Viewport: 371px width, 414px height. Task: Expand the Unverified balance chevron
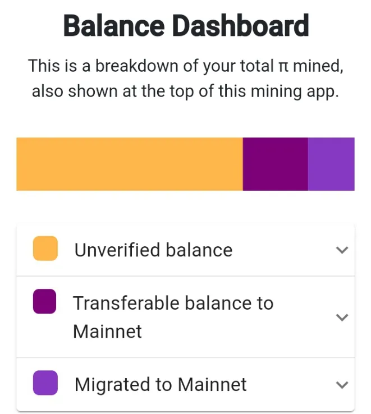[342, 250]
